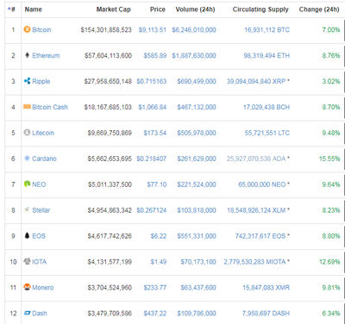Open the NEO name link
Screen dimensions: 345x324
39,184
